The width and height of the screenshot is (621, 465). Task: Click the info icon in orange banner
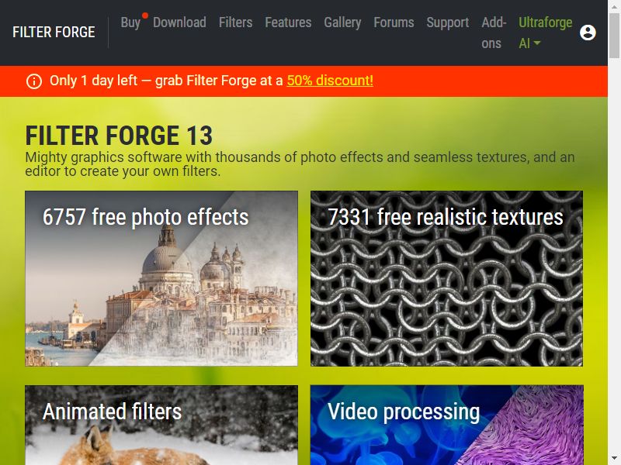coord(34,81)
